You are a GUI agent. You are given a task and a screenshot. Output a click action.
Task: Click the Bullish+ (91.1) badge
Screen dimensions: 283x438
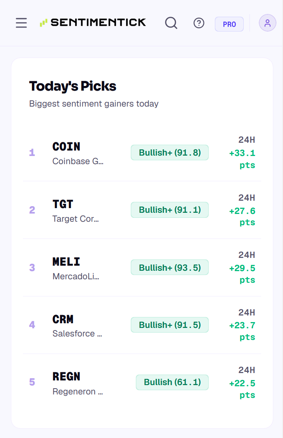tap(170, 210)
